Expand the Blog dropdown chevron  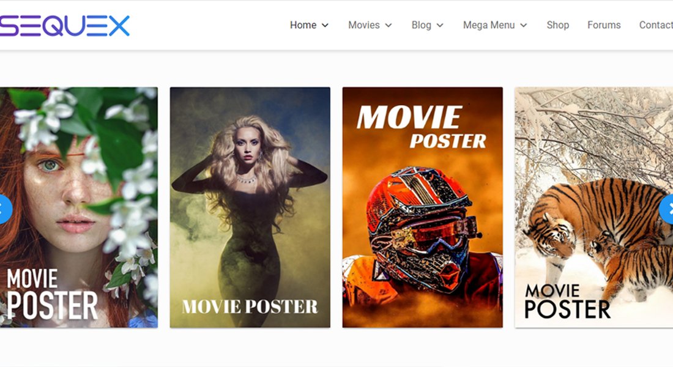[441, 26]
